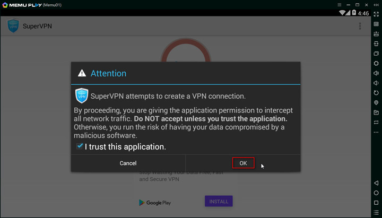Tap the Android back triangle button

point(376,183)
